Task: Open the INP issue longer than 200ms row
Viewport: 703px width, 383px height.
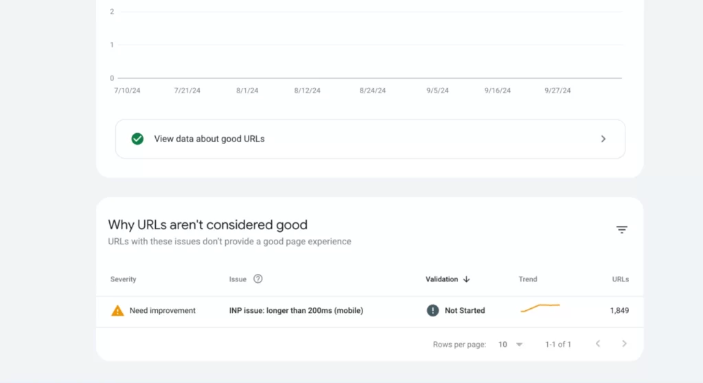Action: pos(296,311)
